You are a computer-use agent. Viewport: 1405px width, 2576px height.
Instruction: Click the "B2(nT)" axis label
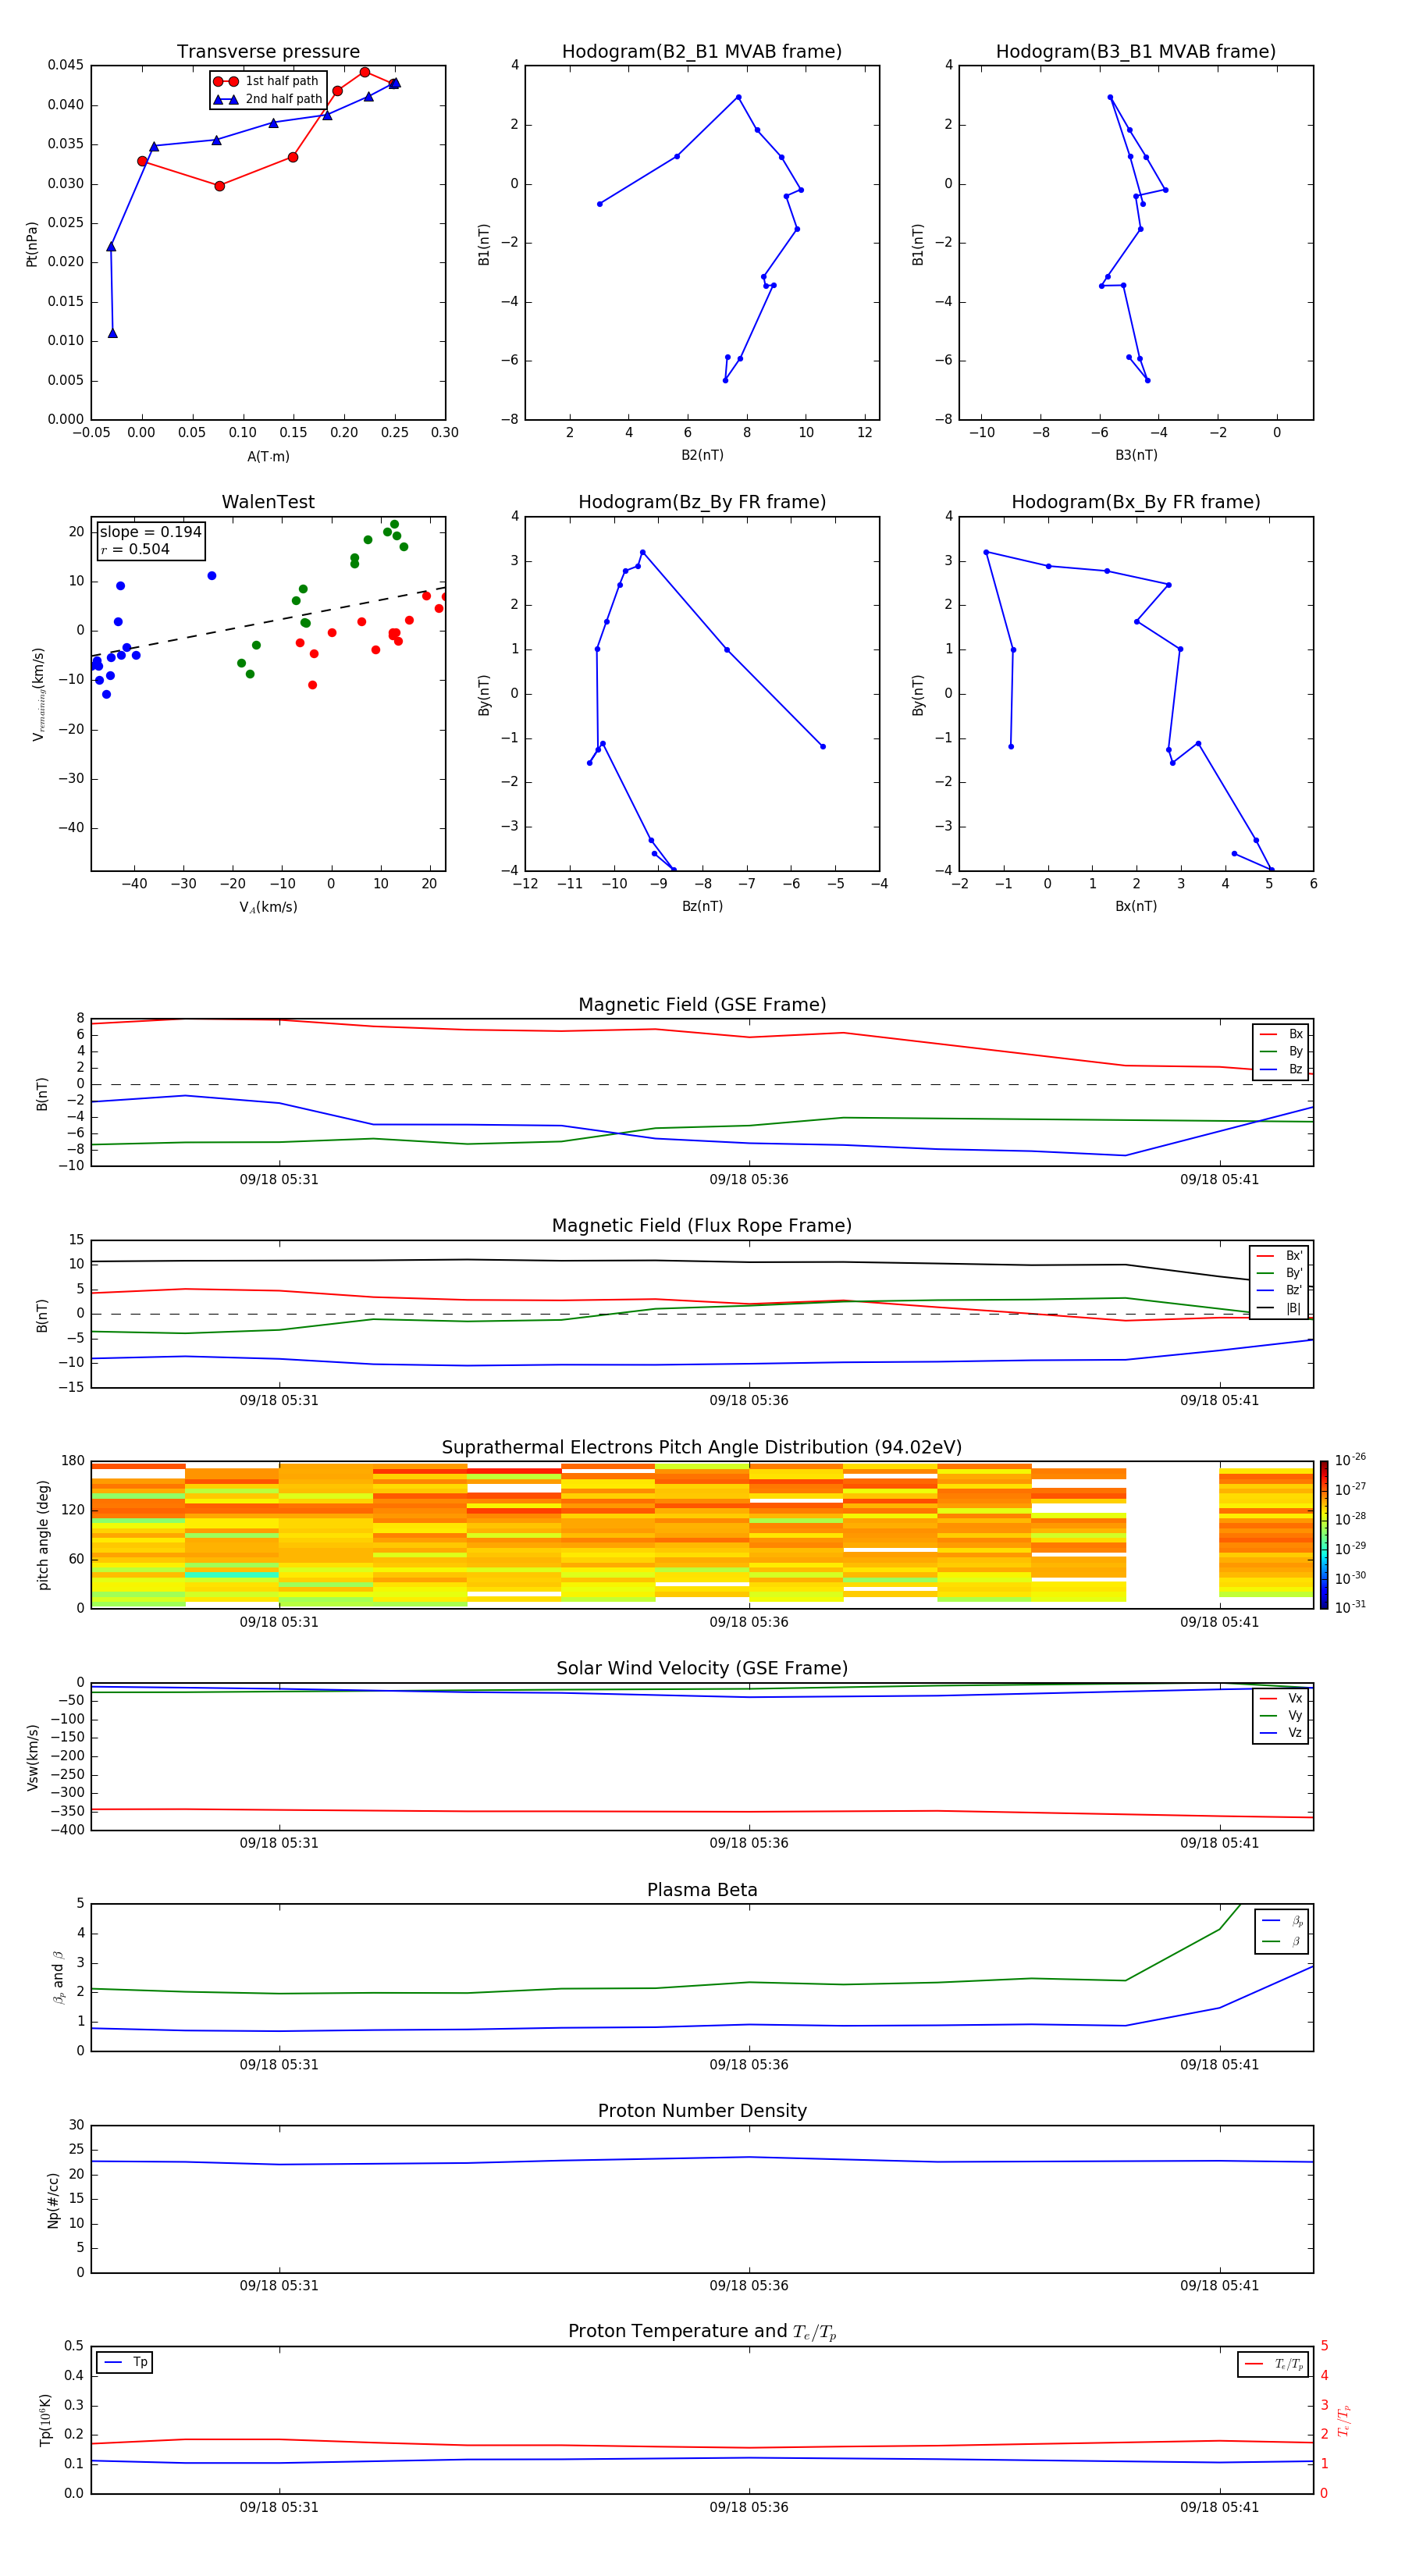coord(702,455)
